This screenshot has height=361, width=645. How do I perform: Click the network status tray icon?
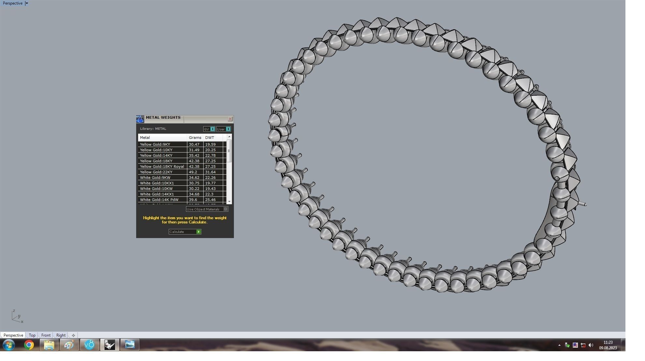point(583,345)
